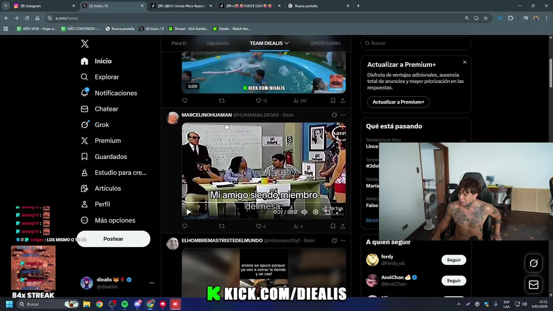Viewport: 553px width, 311px height.
Task: Bookmark the pool video post
Action: 333,101
